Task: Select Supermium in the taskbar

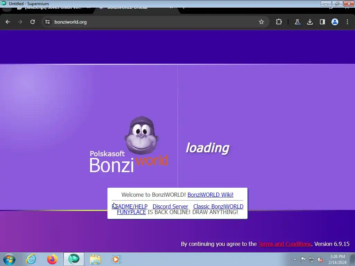Action: [74, 259]
